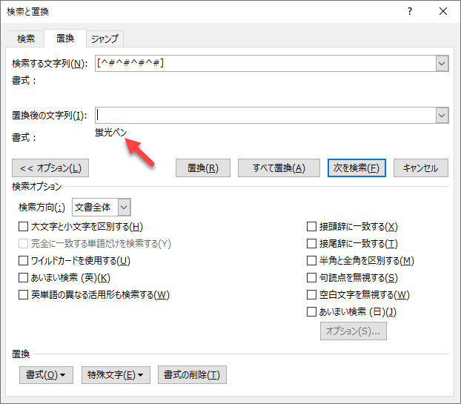461x404 pixels.
Task: Open the 書式 menu button
Action: [x=46, y=374]
